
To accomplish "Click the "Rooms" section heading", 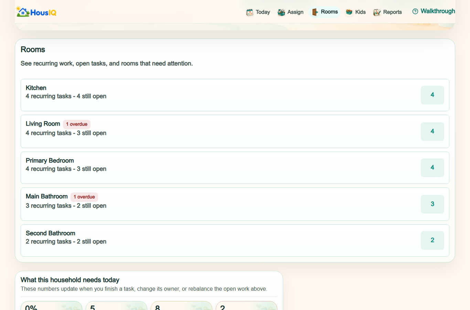I will pyautogui.click(x=33, y=50).
